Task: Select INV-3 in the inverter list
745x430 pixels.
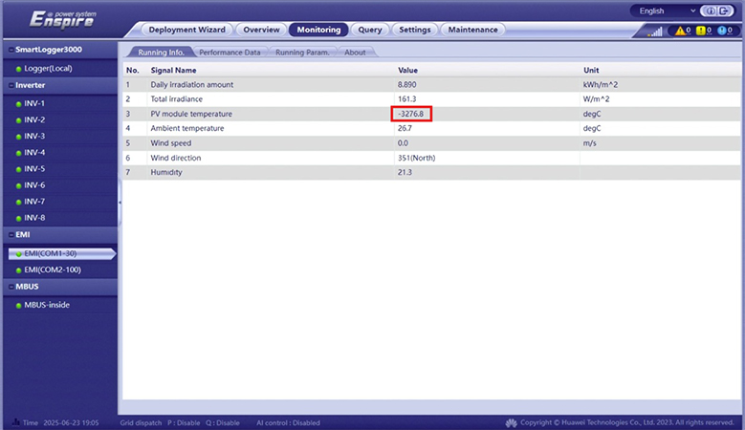Action: (34, 136)
